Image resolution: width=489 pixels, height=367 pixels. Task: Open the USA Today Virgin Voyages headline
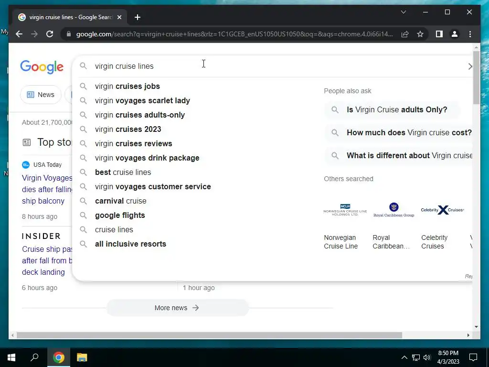pyautogui.click(x=47, y=189)
